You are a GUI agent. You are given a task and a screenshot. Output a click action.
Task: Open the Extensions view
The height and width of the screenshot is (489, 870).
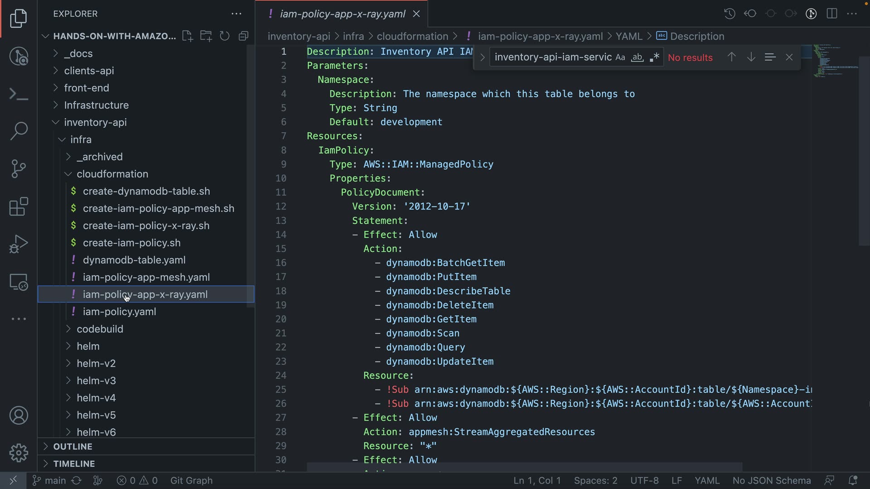[x=19, y=207]
